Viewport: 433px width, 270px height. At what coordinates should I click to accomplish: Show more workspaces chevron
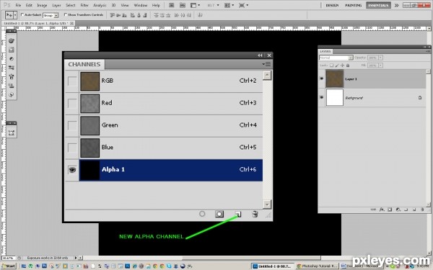[396, 5]
